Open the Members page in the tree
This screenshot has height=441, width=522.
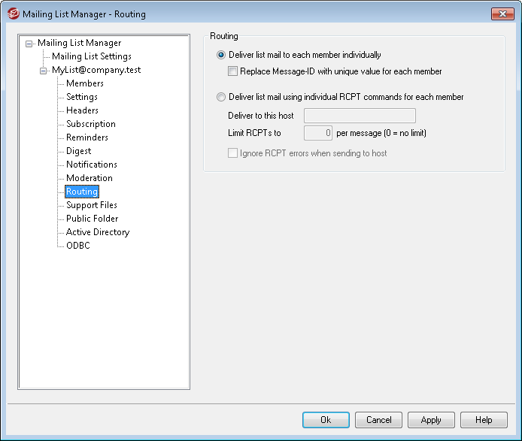click(x=84, y=83)
